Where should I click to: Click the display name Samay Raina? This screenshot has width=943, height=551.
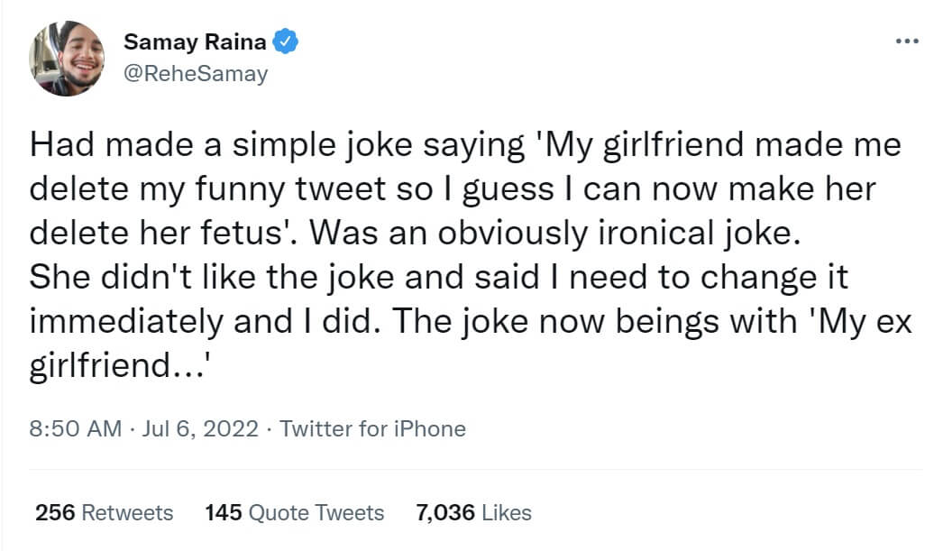click(x=197, y=41)
